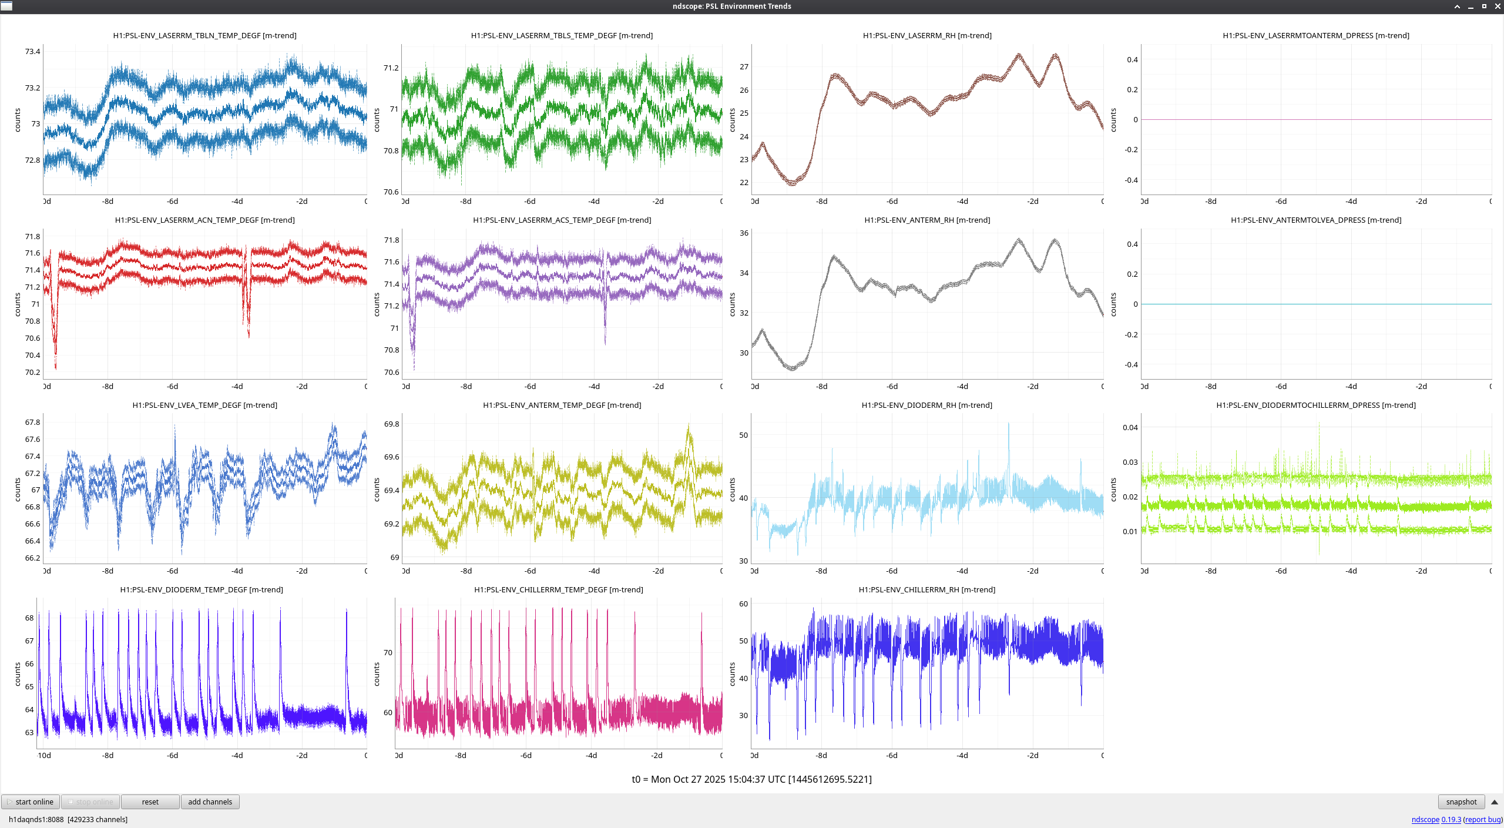Take a snapshot of the plots
The width and height of the screenshot is (1504, 828).
point(1461,802)
